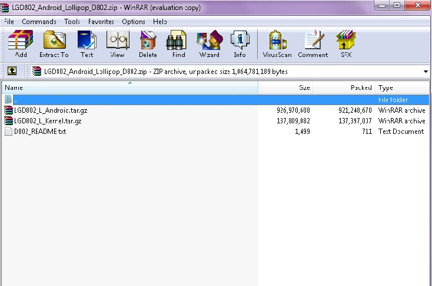The width and height of the screenshot is (432, 286).
Task: Click packed value 921,248,670
Action: coord(355,110)
